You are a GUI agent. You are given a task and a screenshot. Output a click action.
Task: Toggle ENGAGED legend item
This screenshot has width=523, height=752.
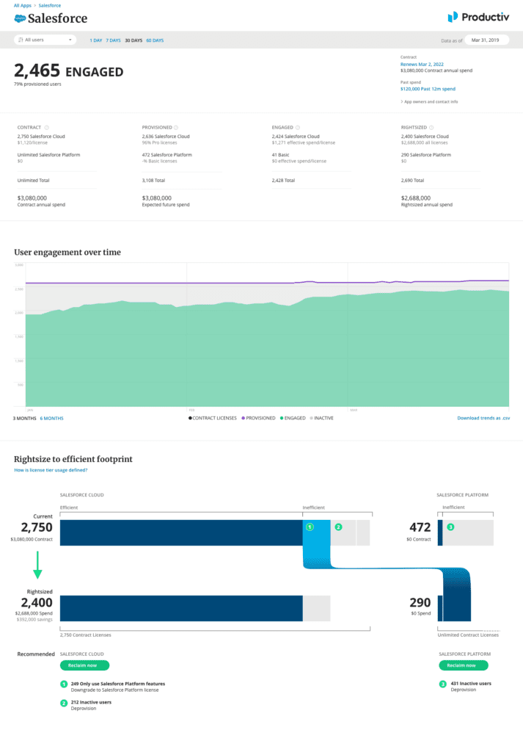point(293,418)
